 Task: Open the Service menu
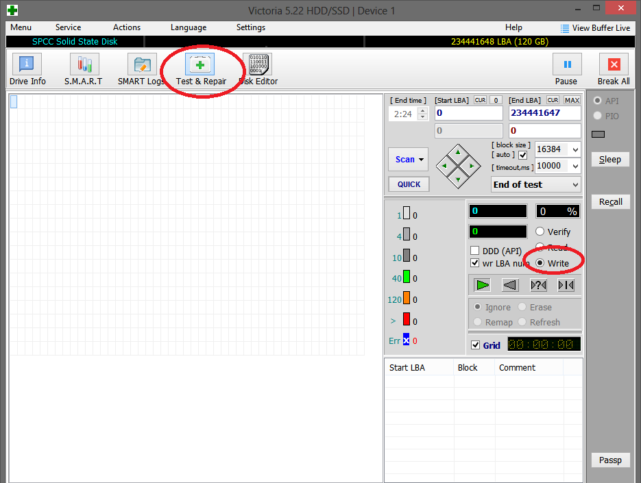pyautogui.click(x=69, y=27)
